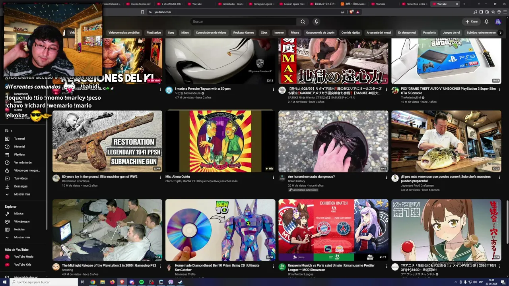Expand the Tú section chevron
509x286 pixels.
12,131
